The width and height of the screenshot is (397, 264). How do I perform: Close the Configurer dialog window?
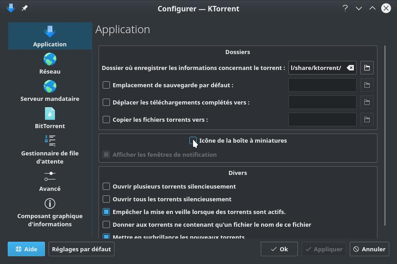[x=386, y=8]
